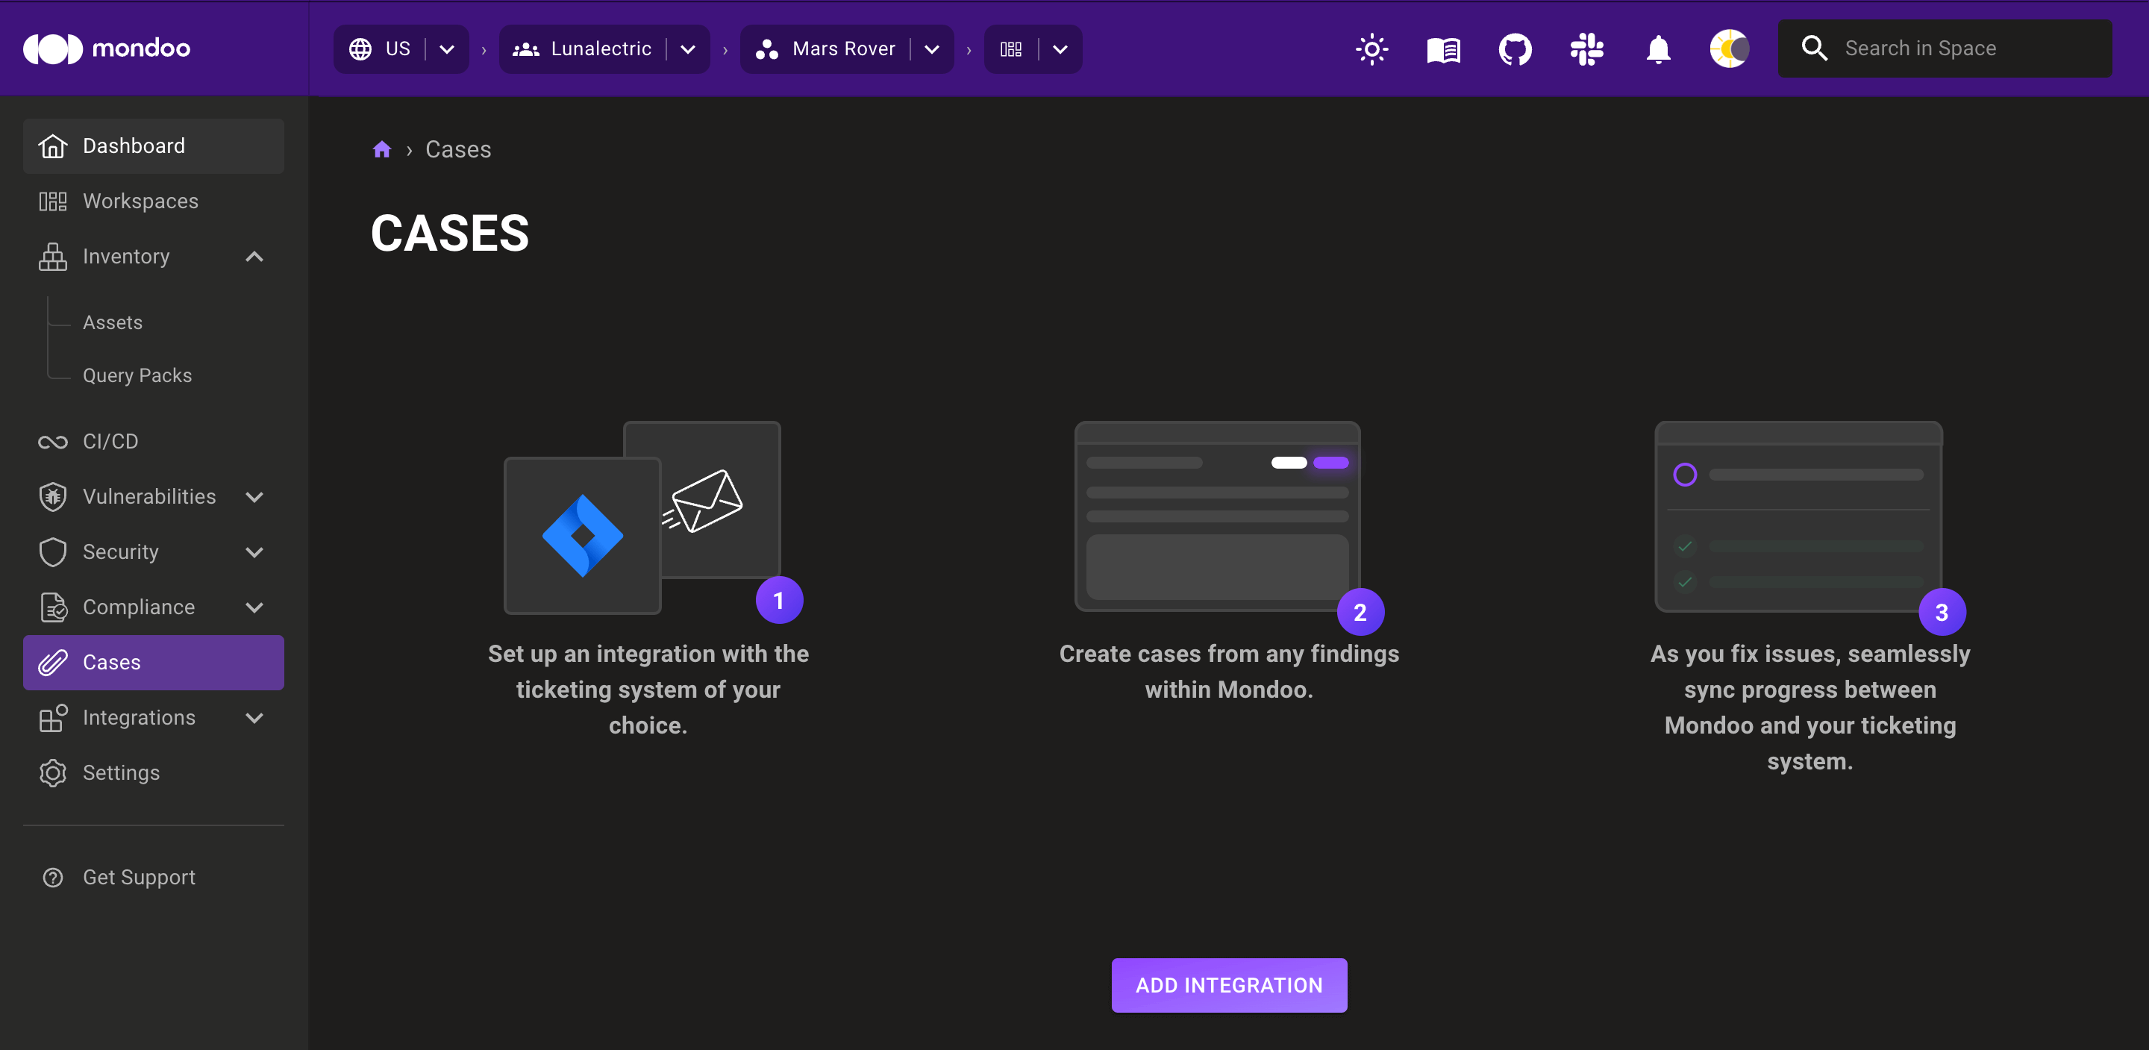Image resolution: width=2149 pixels, height=1050 pixels.
Task: Click the Settings gear icon
Action: [52, 773]
